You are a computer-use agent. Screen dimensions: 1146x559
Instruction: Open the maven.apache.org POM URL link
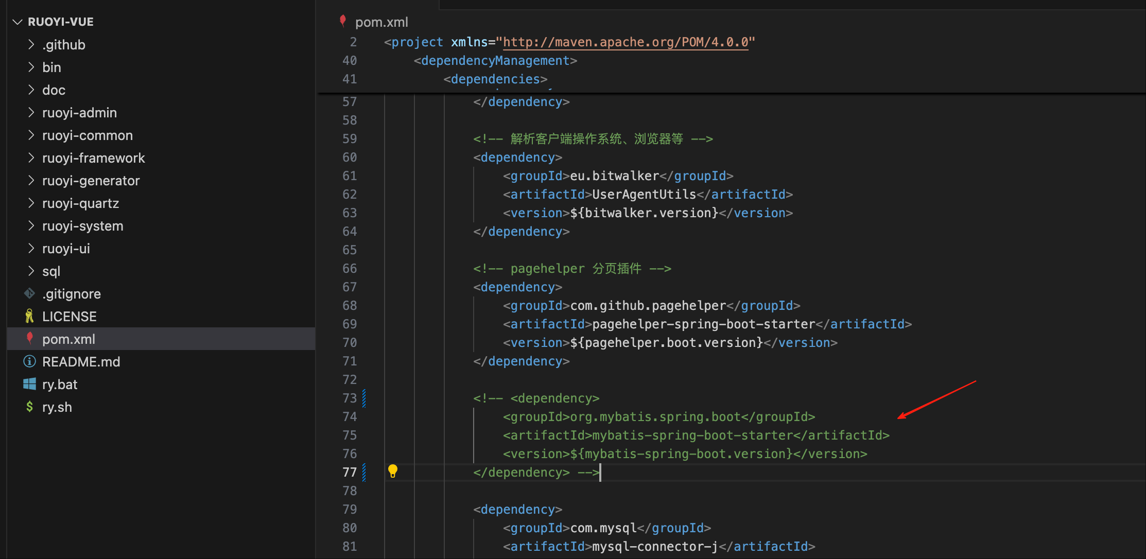(625, 42)
